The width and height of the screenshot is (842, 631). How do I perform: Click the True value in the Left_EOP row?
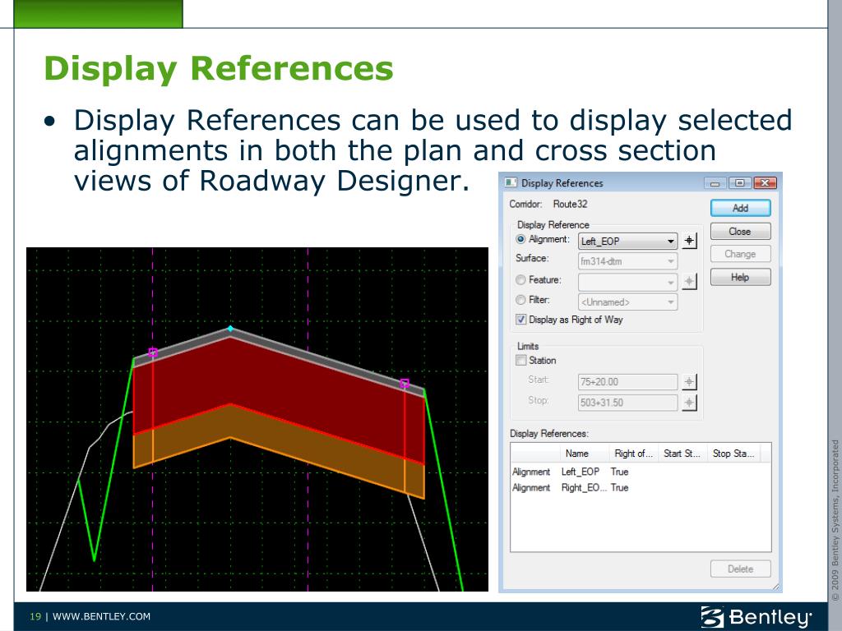coord(619,472)
